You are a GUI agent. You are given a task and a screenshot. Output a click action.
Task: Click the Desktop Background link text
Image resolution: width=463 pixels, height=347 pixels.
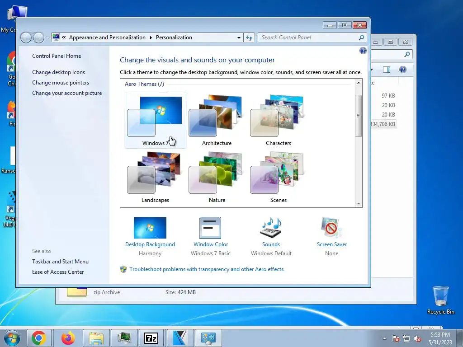(150, 244)
